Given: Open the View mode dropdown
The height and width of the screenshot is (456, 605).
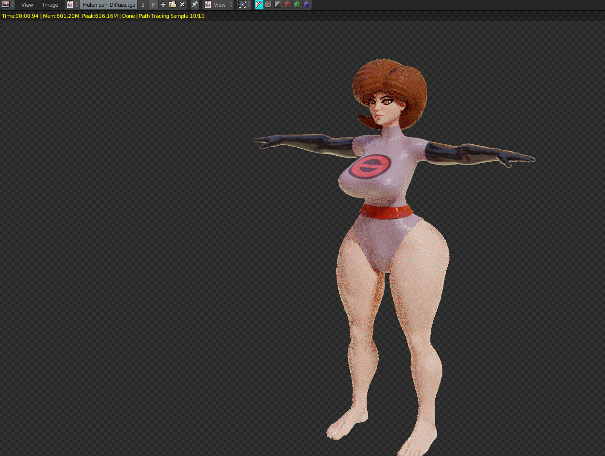Looking at the screenshot, I should click(219, 5).
